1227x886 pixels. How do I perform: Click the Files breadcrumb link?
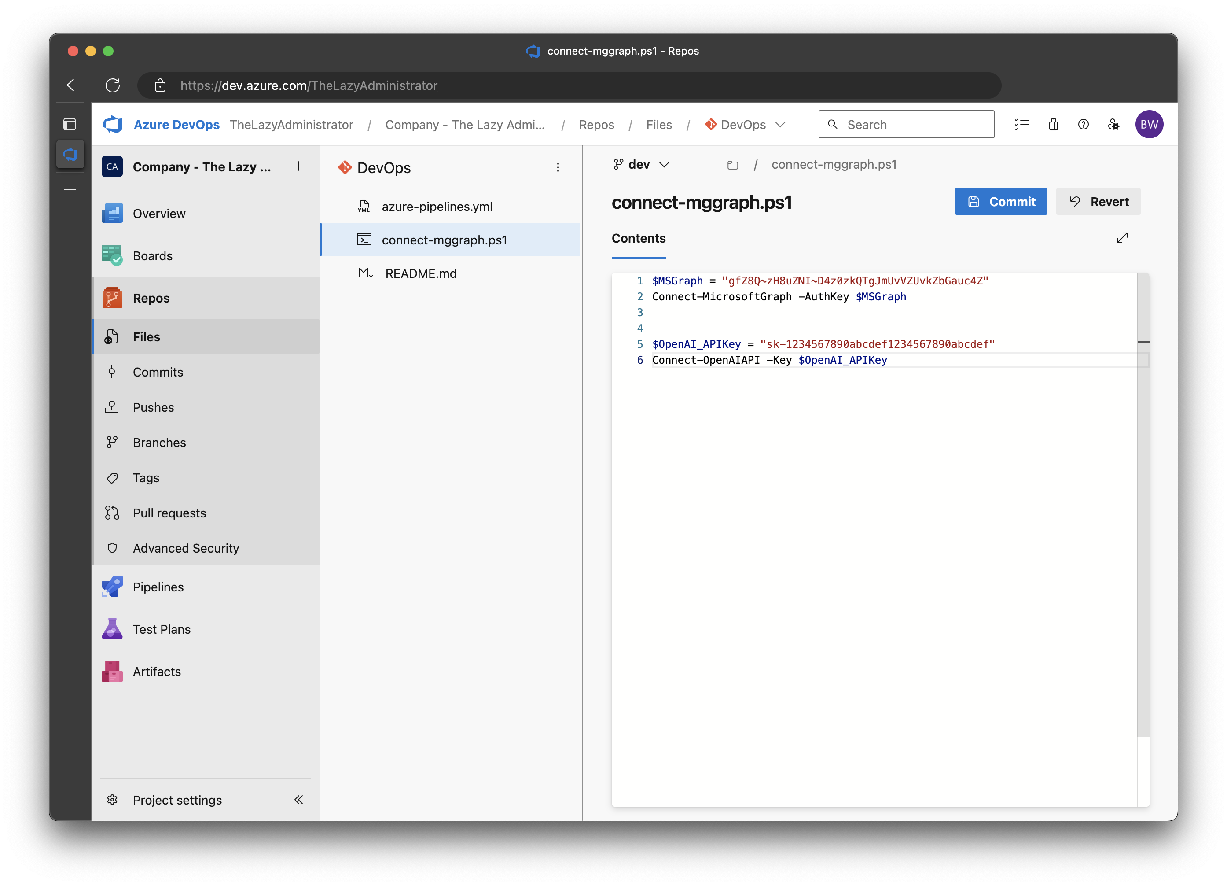pyautogui.click(x=658, y=125)
